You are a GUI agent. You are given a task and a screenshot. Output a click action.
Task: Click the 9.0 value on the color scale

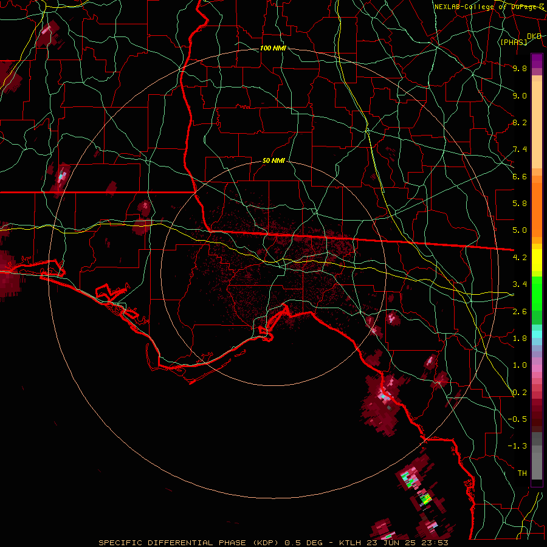click(520, 95)
